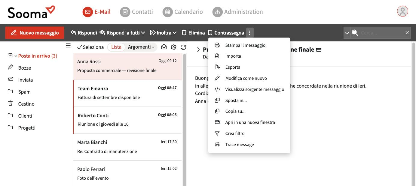416x186 pixels.
Task: Open Paolo Ferrari's Foto dell'evento message
Action: tap(127, 173)
